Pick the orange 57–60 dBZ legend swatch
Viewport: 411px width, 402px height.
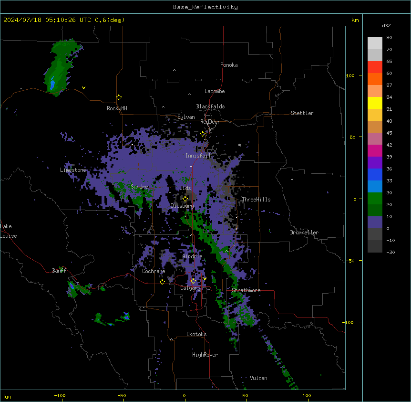pos(375,79)
